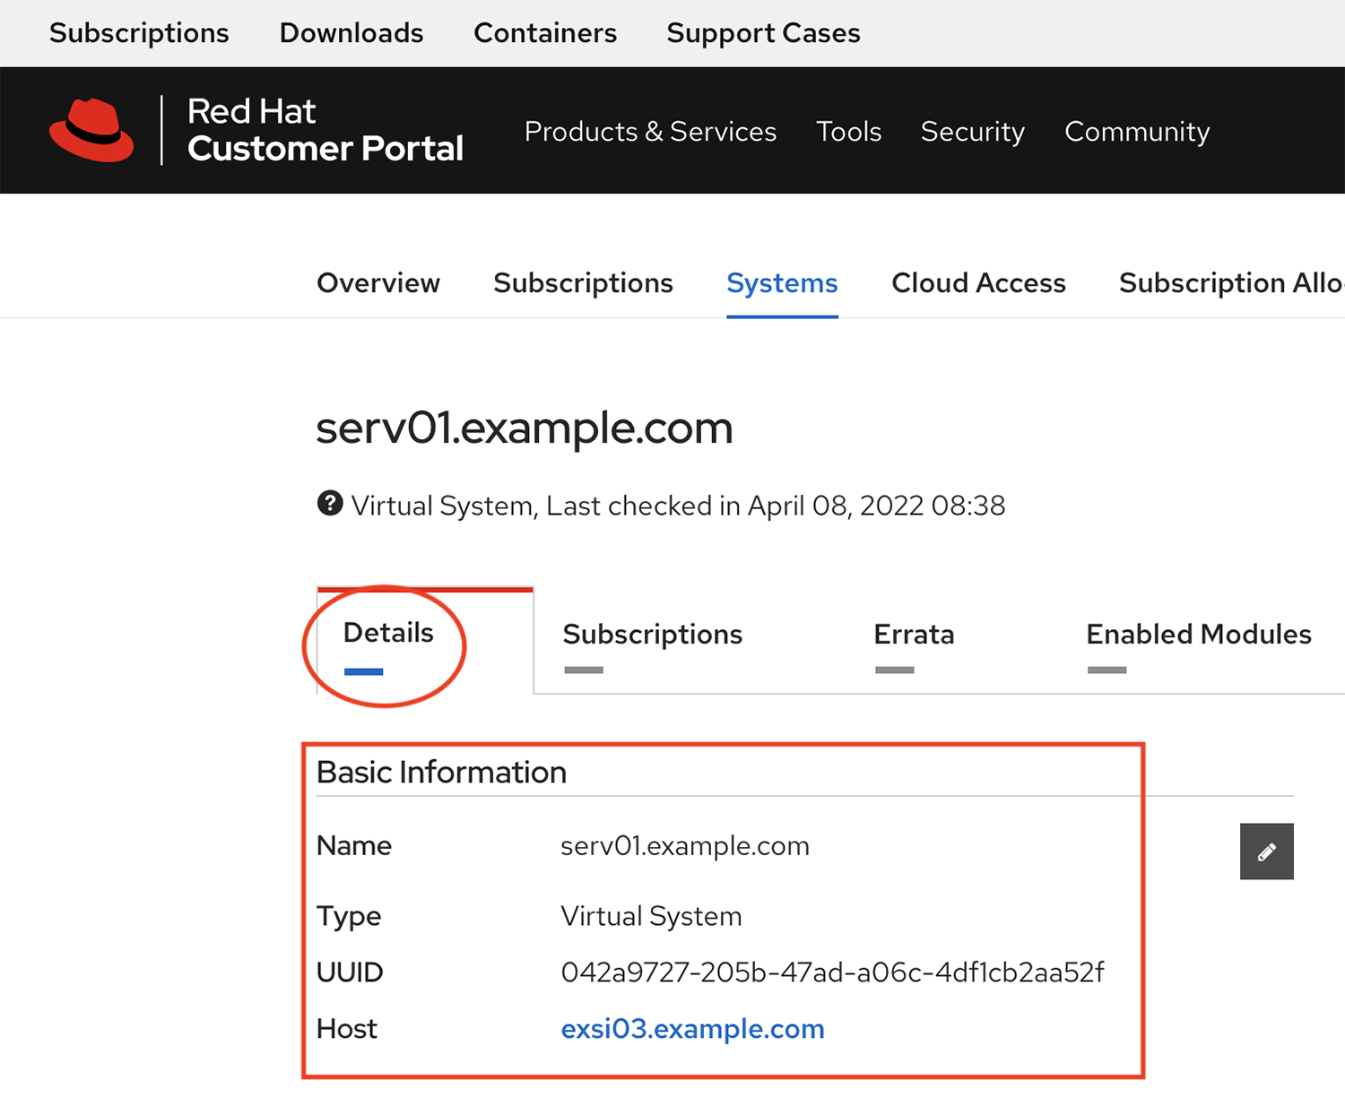Follow the exsi03.example.com host link

[692, 1028]
